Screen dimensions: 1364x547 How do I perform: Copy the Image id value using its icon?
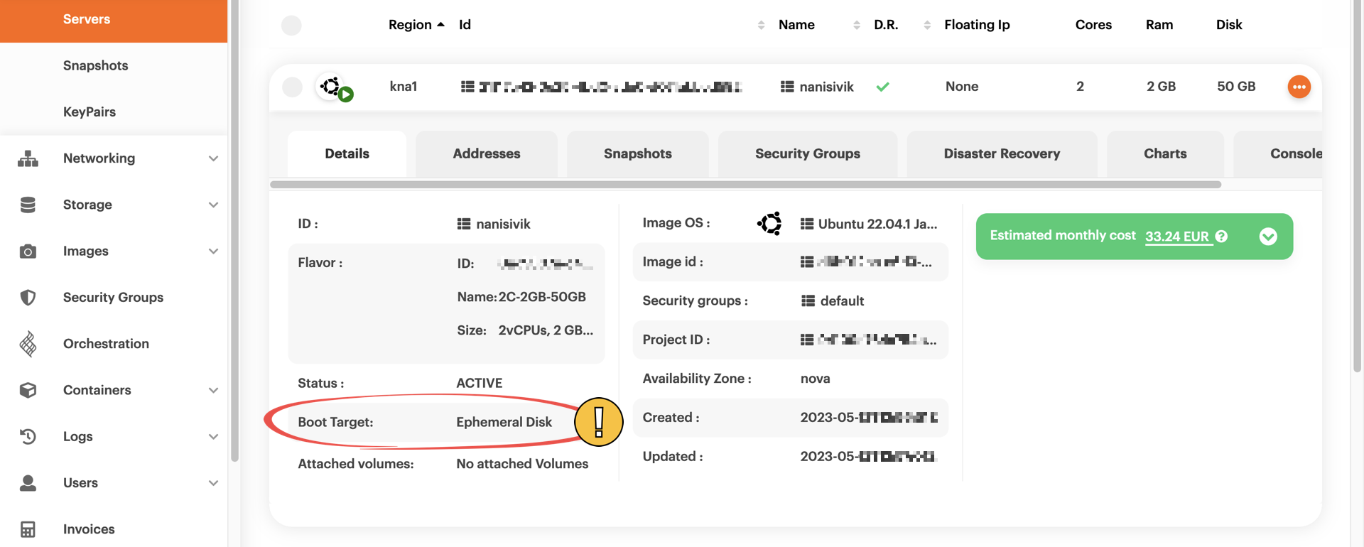pyautogui.click(x=807, y=262)
